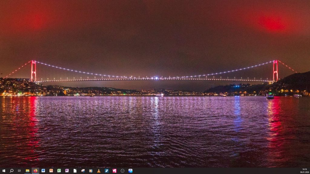Open OneNote from the taskbar
The image size is (310, 174).
[67, 171]
